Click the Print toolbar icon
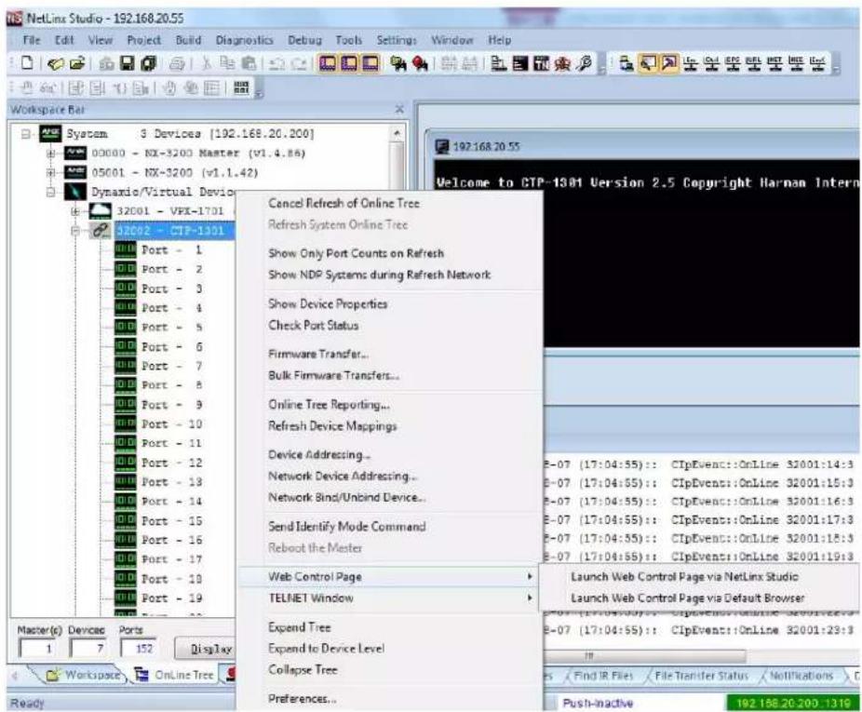862x712 pixels. (x=177, y=64)
